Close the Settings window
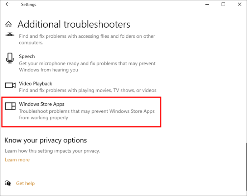 coord(239,5)
